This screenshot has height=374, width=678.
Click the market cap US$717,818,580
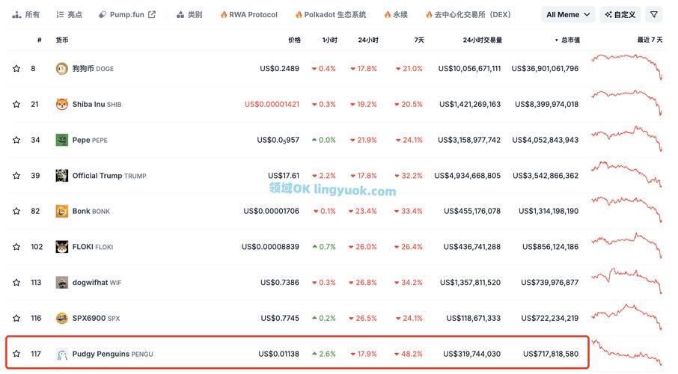[551, 354]
